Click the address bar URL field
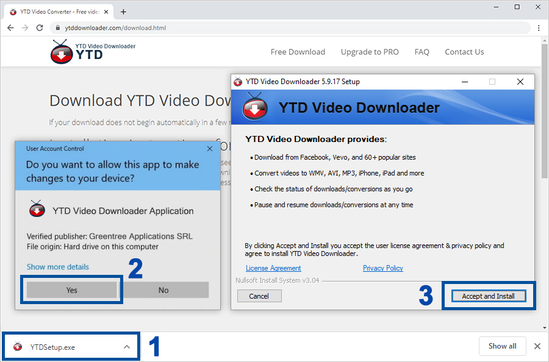This screenshot has height=362, width=549. pyautogui.click(x=290, y=28)
